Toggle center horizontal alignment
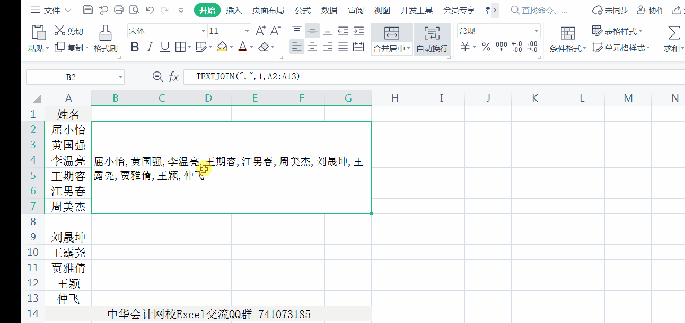The image size is (685, 323). click(x=312, y=47)
